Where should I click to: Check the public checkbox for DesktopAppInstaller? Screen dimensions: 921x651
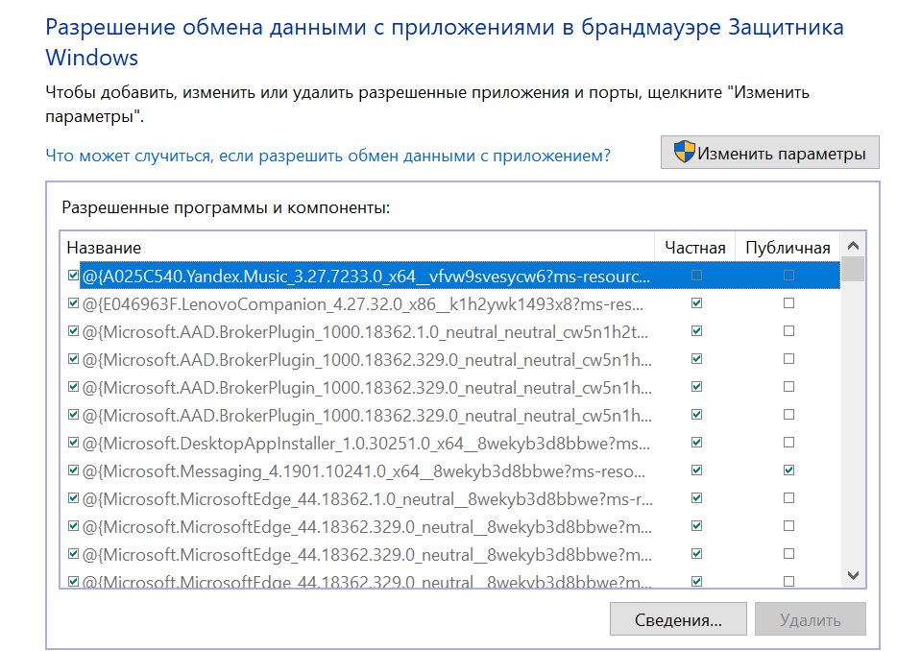[x=788, y=442]
